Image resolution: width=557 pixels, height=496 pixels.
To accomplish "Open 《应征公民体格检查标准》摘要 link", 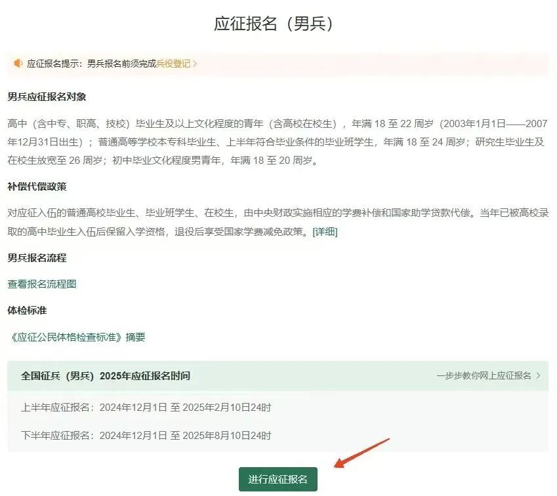I will tap(76, 337).
